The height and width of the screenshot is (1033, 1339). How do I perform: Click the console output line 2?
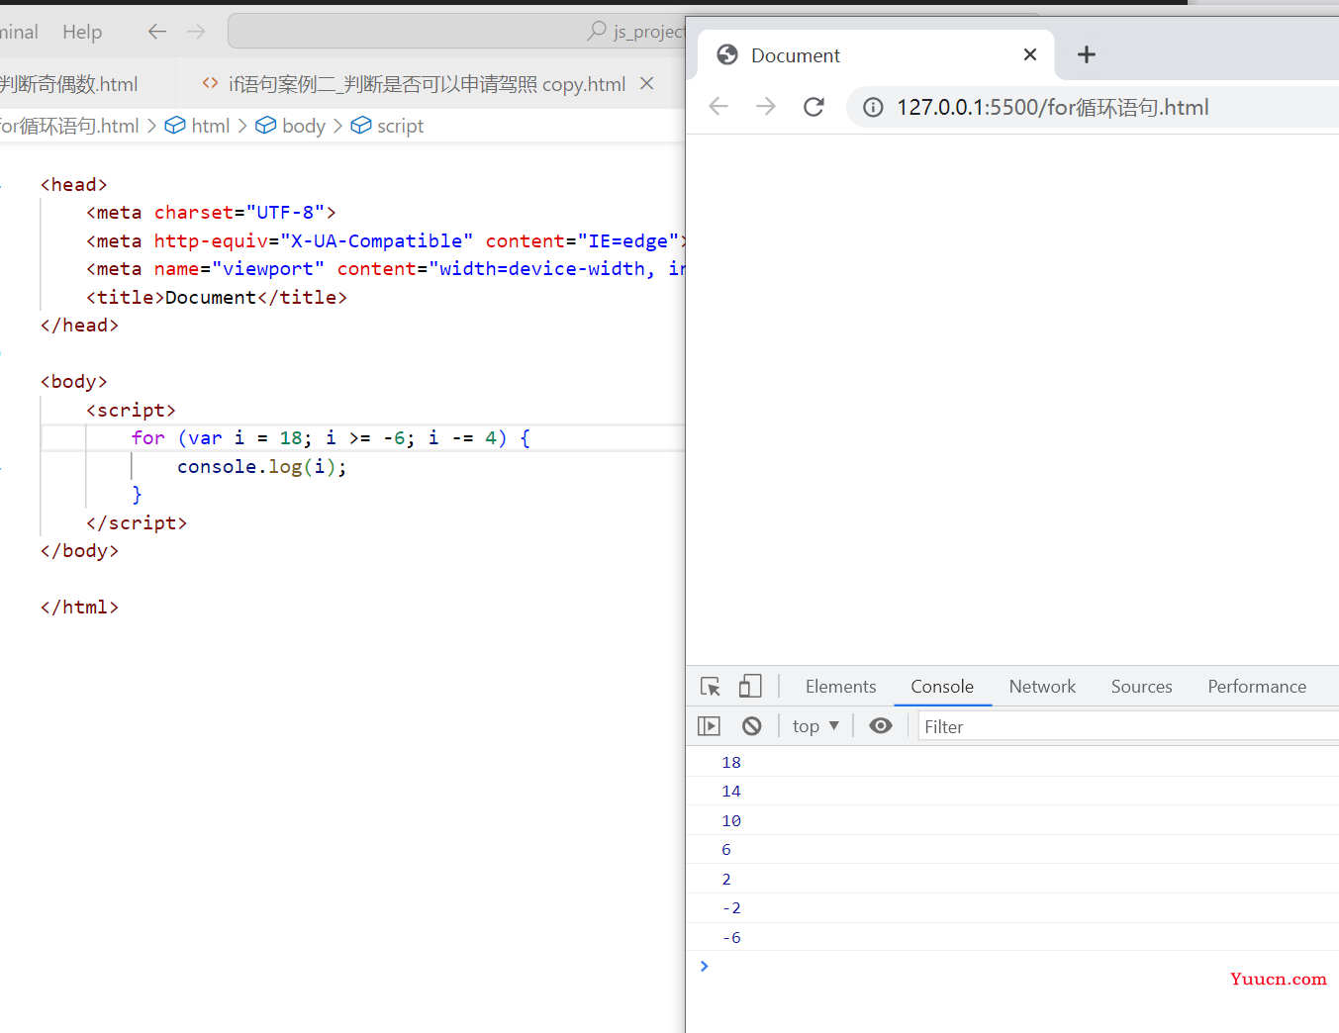coord(1012,879)
